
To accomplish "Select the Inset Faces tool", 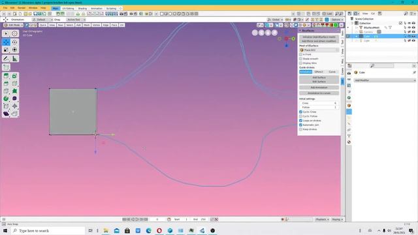I will click(14, 76).
